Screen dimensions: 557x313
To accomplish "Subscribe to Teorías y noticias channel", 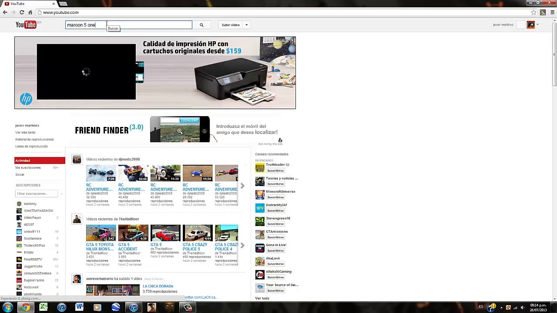I will (275, 184).
